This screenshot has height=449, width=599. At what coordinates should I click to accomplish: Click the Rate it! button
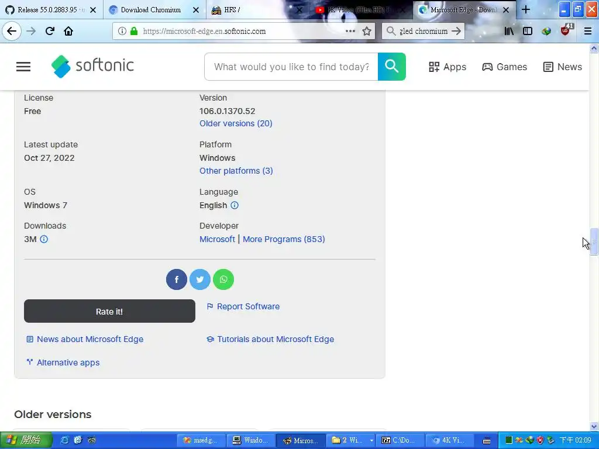coord(109,311)
